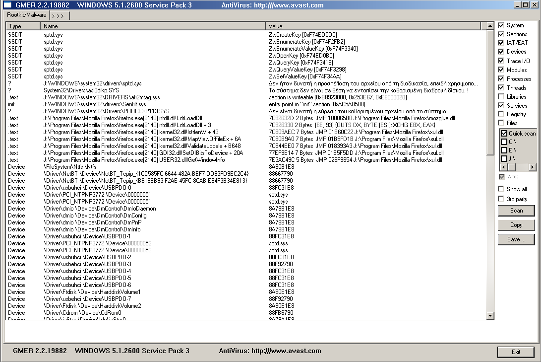Click the Save ... button
Screen dimensions: 541x362
[x=516, y=239]
